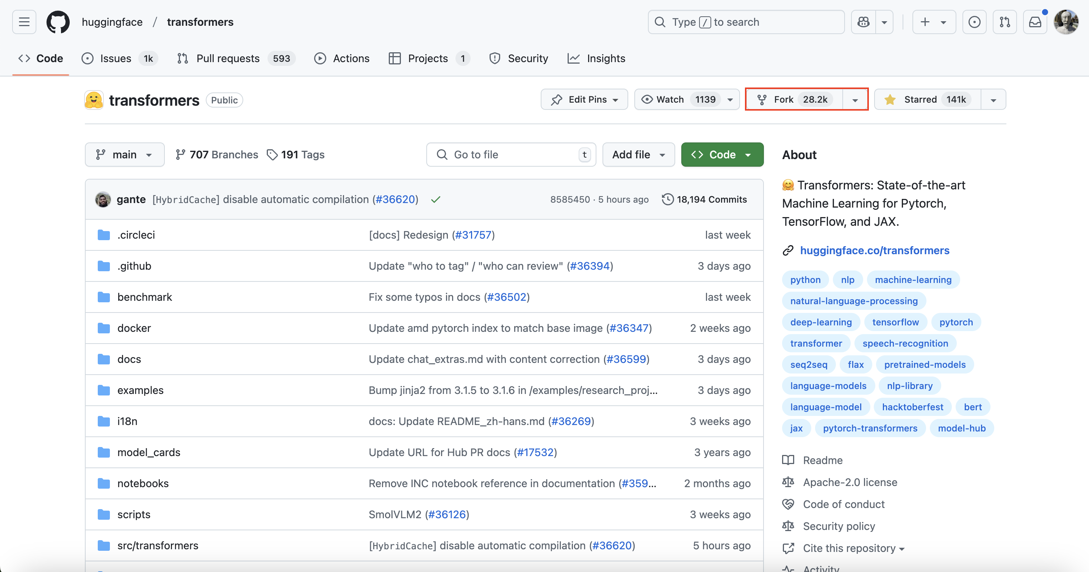Open pull request #36620 in latest commit

click(x=395, y=200)
